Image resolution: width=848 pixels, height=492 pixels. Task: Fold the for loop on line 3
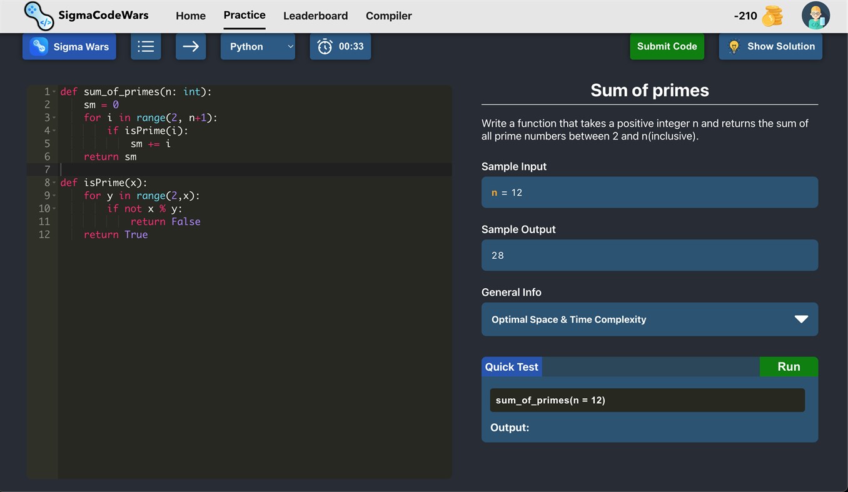[x=55, y=117]
